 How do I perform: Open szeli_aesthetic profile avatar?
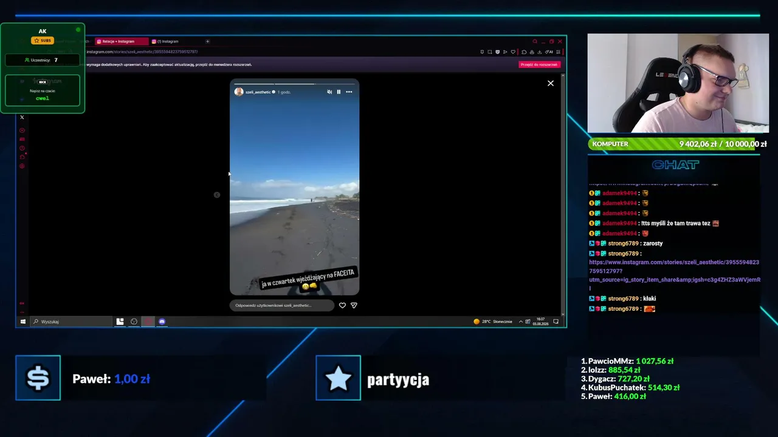click(239, 92)
